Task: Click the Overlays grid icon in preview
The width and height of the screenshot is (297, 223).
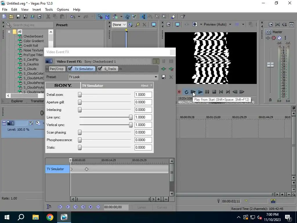Action: pos(237,24)
